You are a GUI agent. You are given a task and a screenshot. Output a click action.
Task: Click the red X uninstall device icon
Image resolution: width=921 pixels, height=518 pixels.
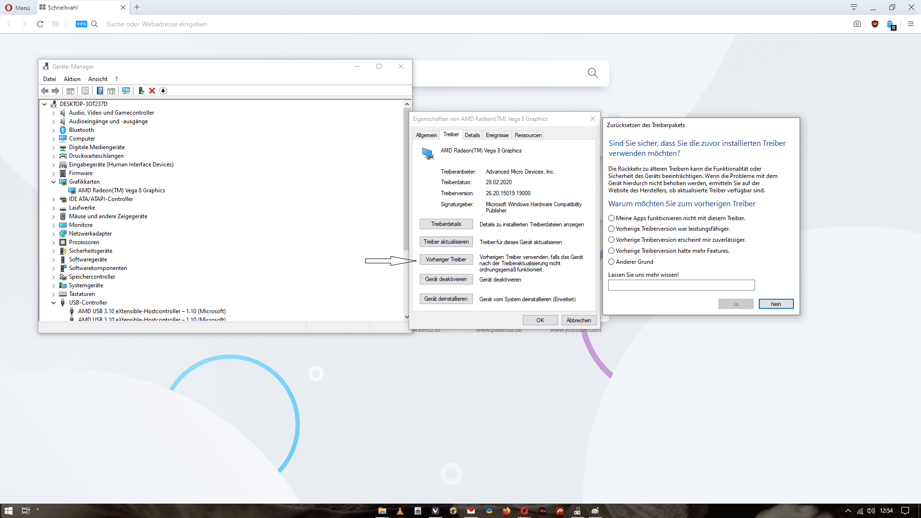tap(152, 91)
